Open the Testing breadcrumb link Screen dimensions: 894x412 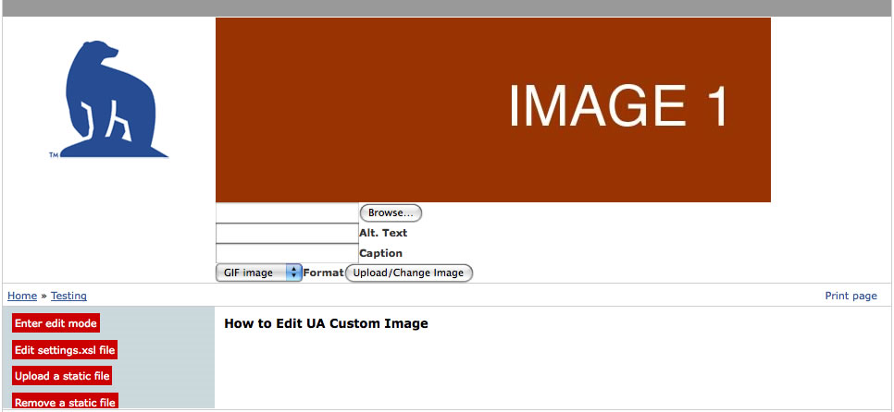point(69,296)
